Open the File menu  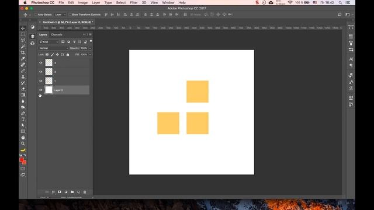point(61,2)
